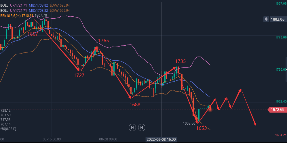
Task: Click the 08-16 00:00 time axis label
Action: tap(52, 139)
